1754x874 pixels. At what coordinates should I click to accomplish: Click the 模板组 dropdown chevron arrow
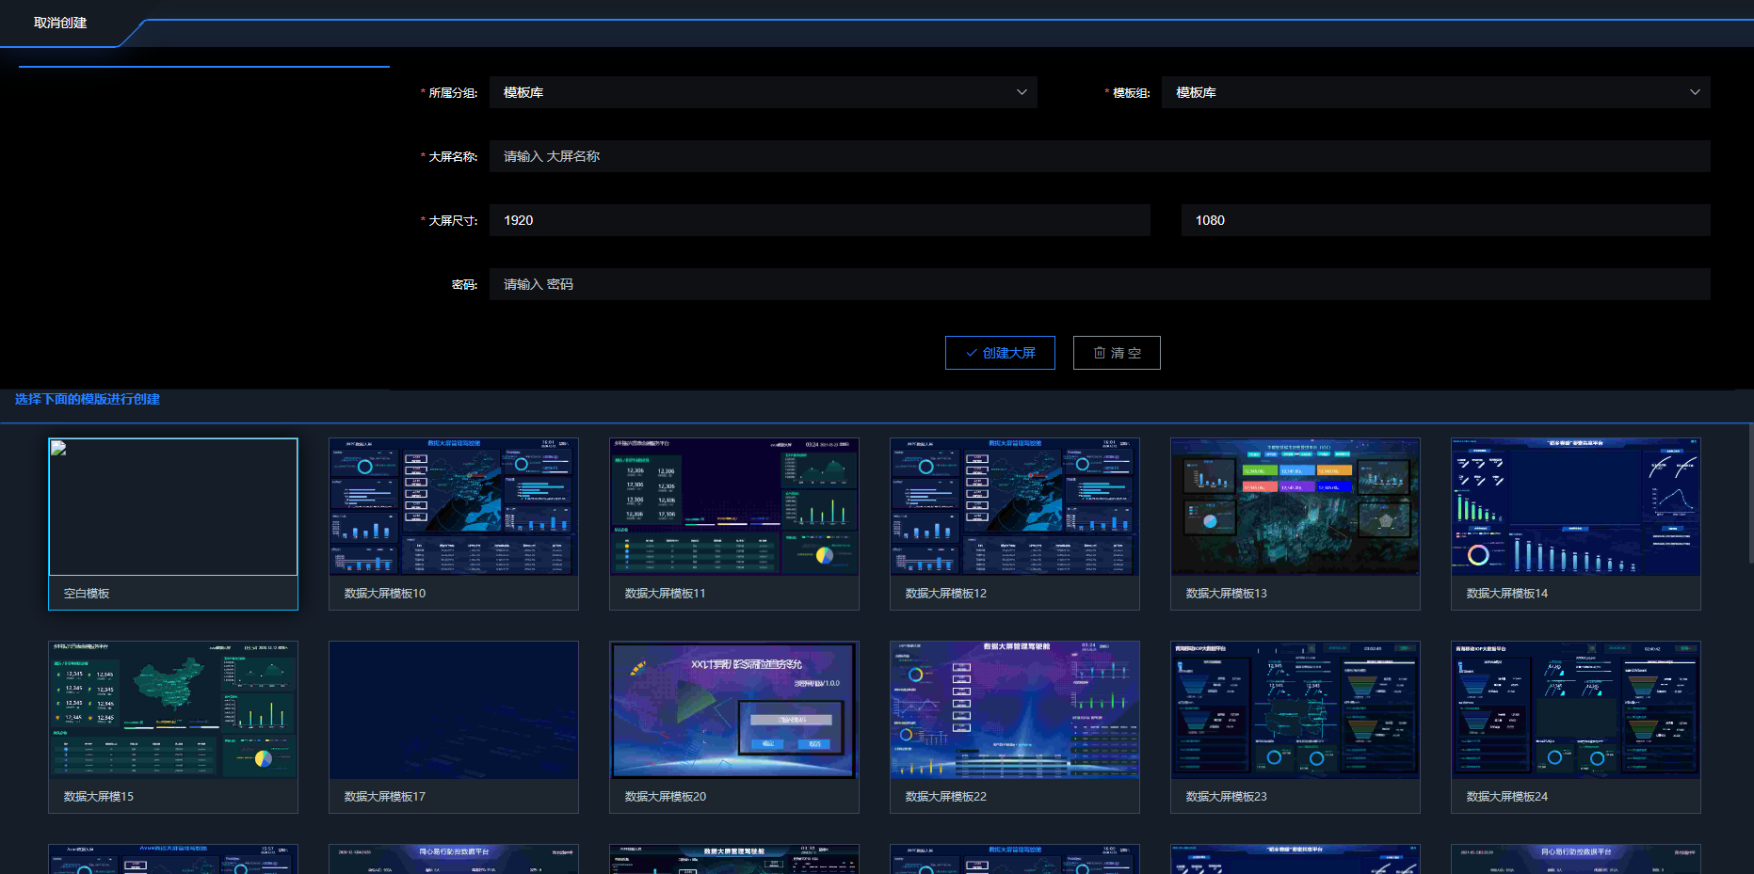point(1695,92)
